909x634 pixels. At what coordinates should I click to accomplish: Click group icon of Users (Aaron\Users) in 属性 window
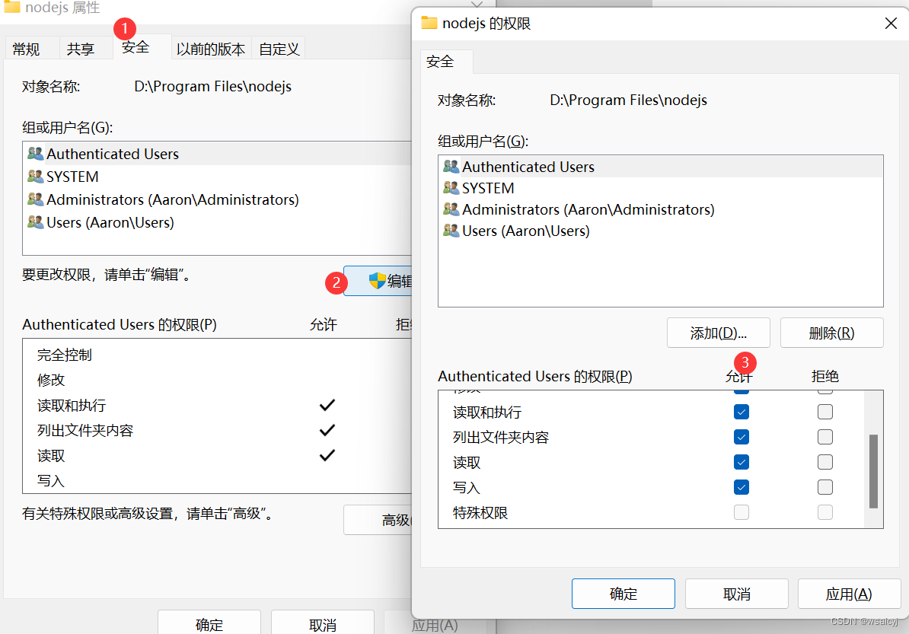tap(35, 222)
